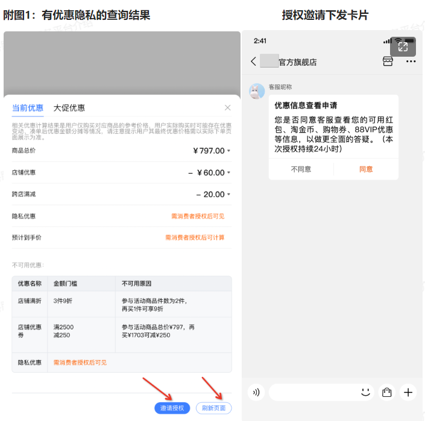
Task: Open the three-dot more menu
Action: coord(411,62)
